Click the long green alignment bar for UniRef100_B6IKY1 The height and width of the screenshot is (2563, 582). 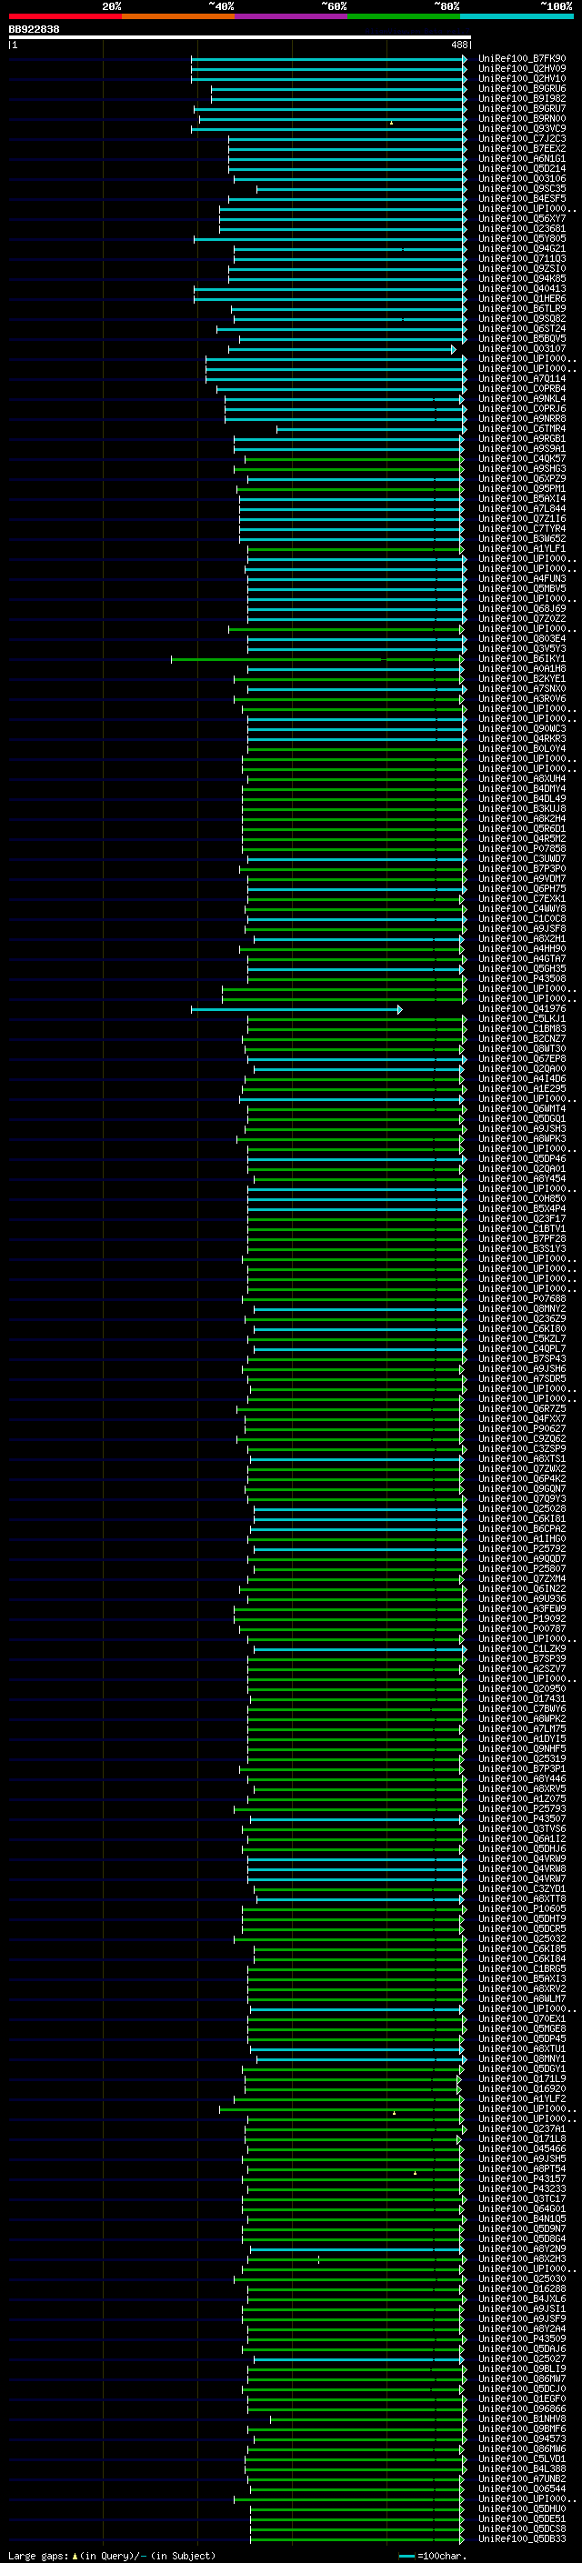point(317,658)
